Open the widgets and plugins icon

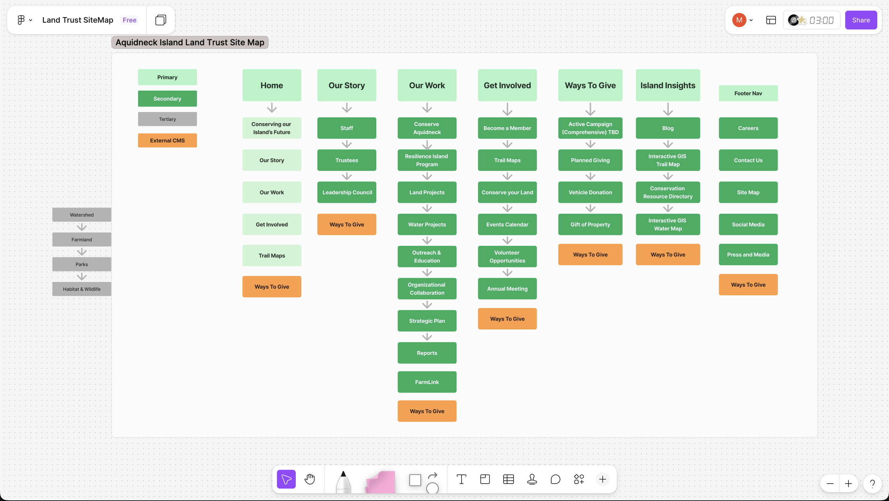[579, 479]
